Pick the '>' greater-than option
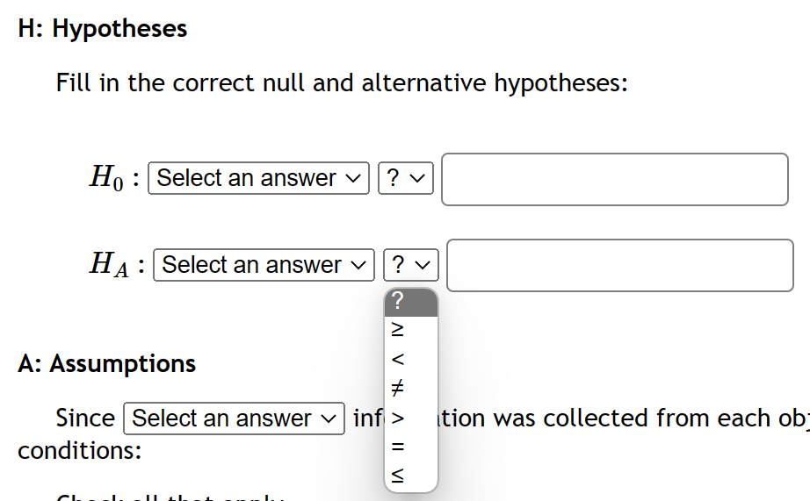 click(397, 418)
